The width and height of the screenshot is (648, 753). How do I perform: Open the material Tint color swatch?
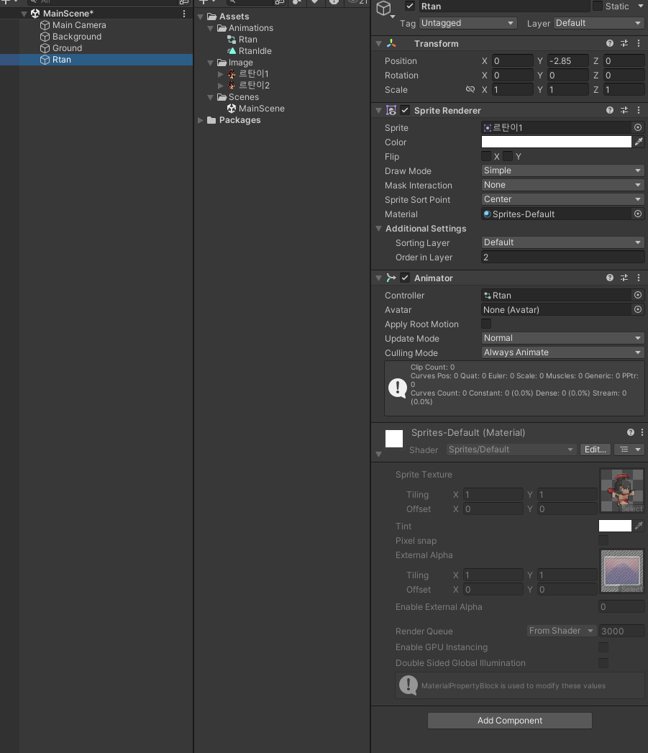(x=615, y=526)
